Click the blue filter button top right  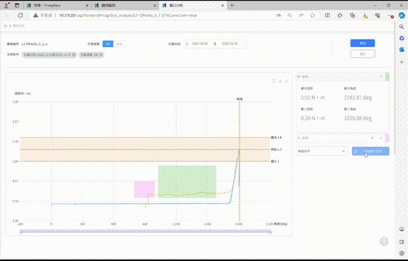(363, 43)
